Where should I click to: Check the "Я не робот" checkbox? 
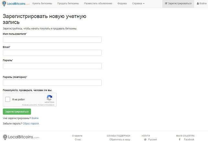click(x=8, y=99)
